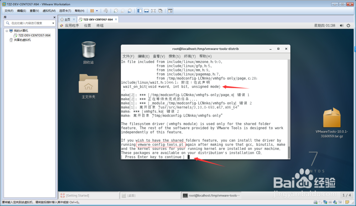The height and width of the screenshot is (206, 356).
Task: Expand the library search options dropdown
Action: 53,23
